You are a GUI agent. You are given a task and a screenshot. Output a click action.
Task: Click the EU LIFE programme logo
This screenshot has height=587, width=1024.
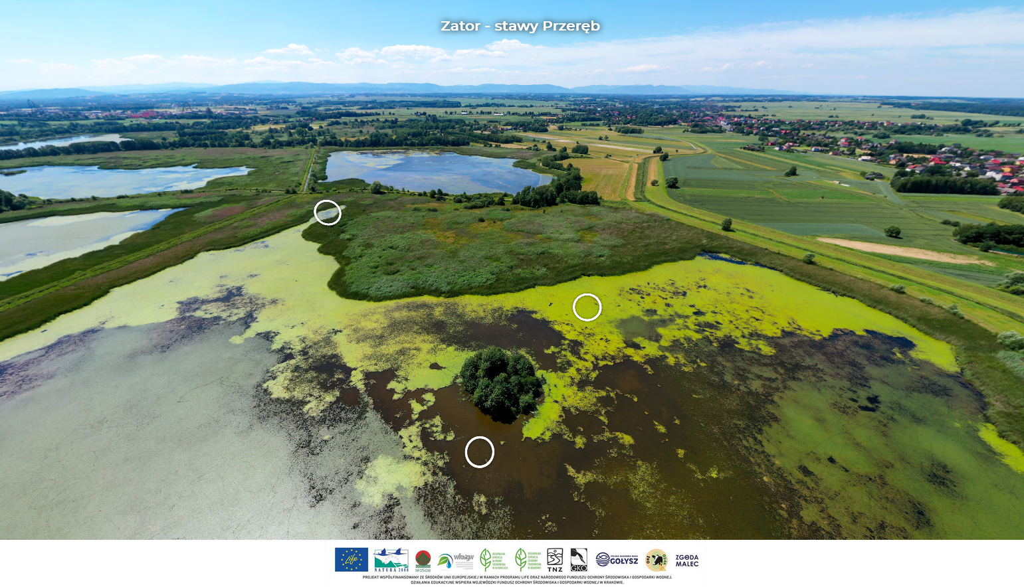pos(352,560)
